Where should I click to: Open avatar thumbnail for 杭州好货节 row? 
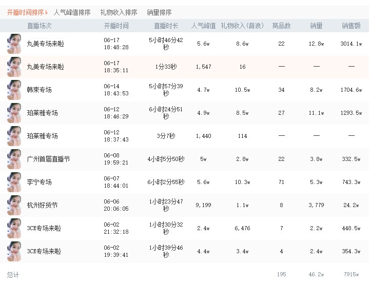click(14, 205)
